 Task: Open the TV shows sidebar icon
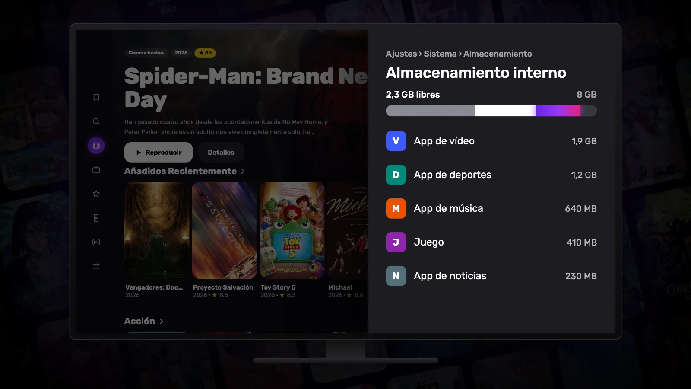96,169
